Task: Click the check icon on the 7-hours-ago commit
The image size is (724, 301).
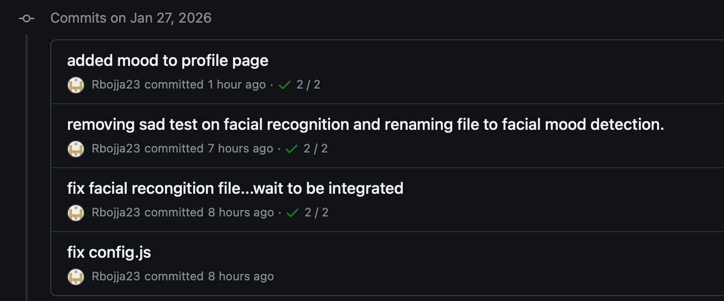Action: click(291, 148)
